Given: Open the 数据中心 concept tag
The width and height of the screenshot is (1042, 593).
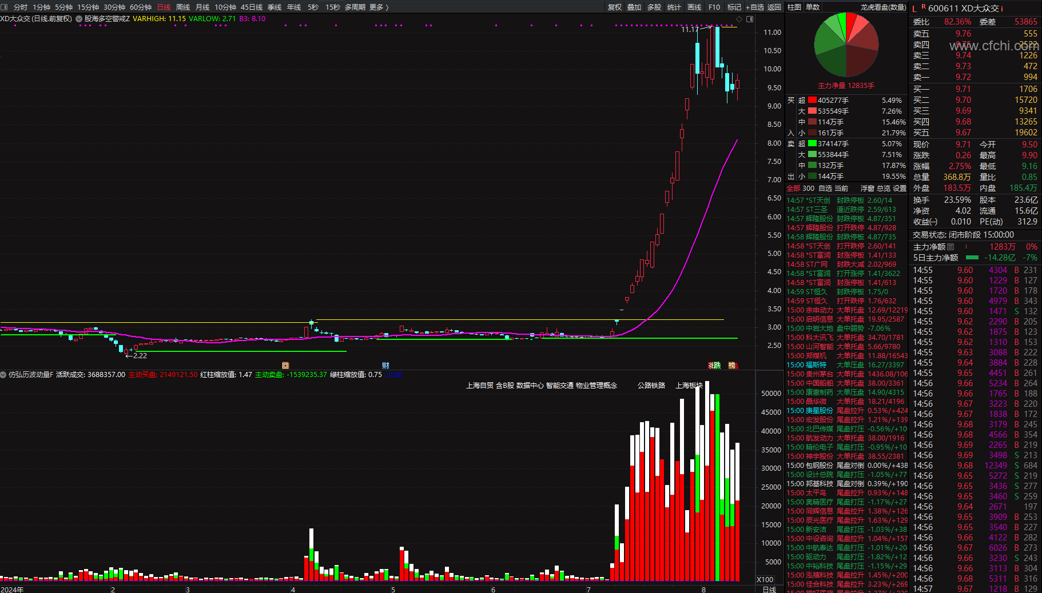Looking at the screenshot, I should [530, 386].
